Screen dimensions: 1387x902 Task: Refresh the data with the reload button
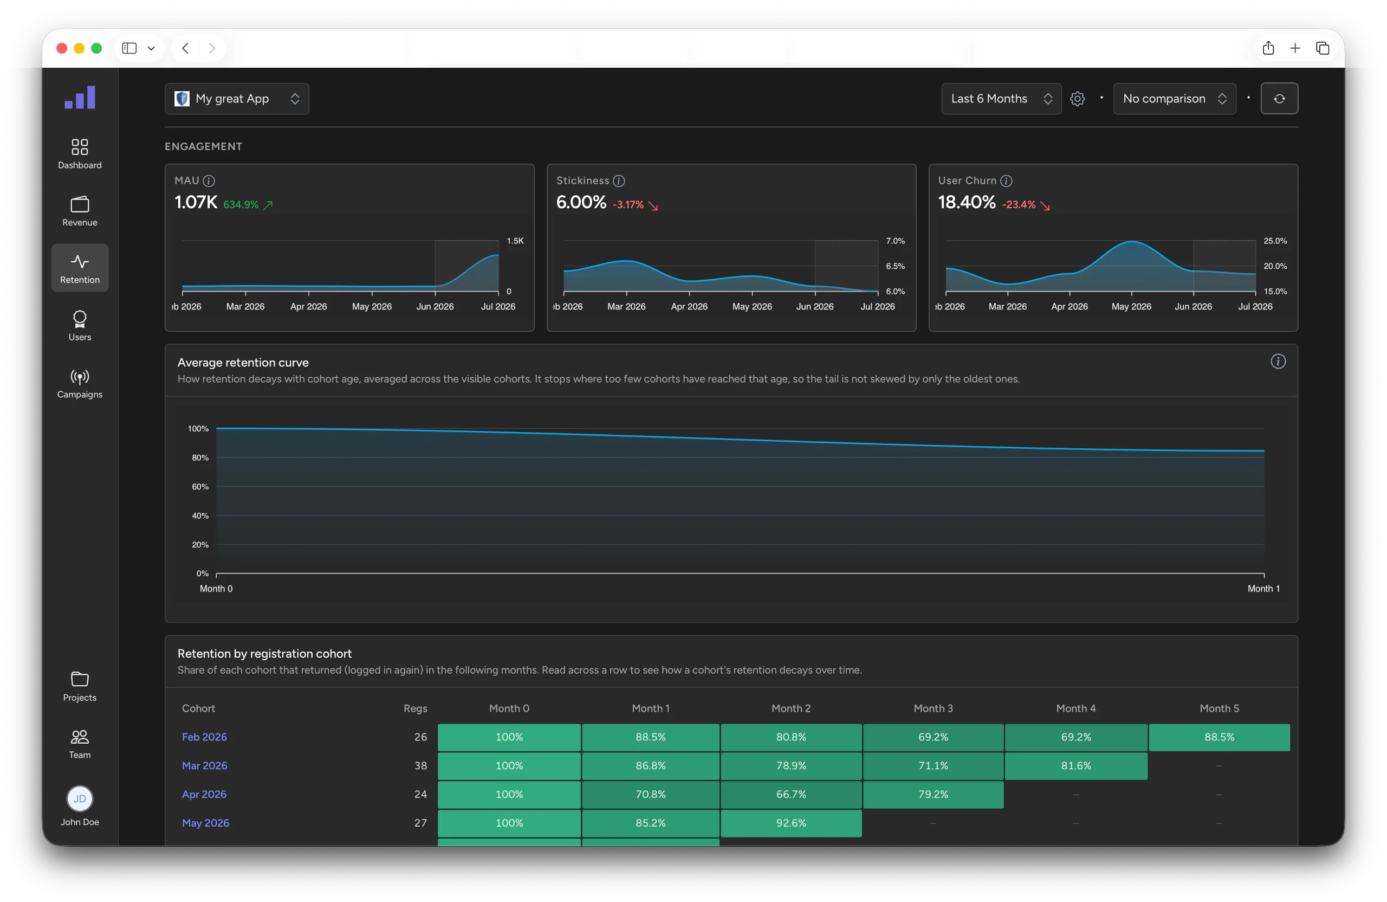pos(1279,99)
